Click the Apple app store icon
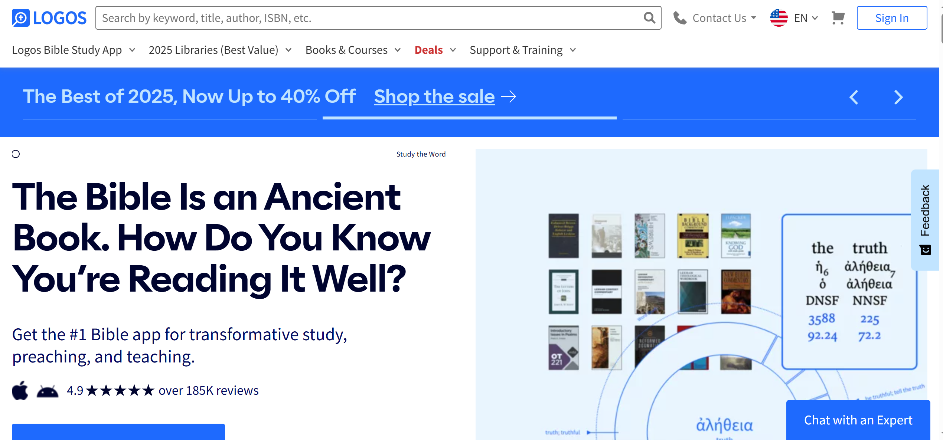This screenshot has height=440, width=943. (20, 390)
